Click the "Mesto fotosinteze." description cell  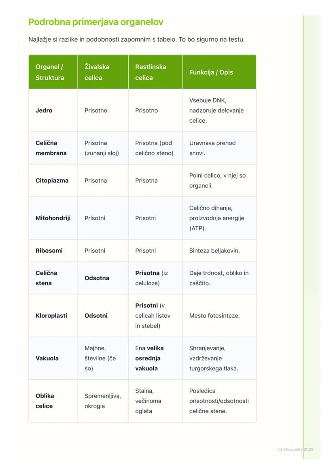coord(214,316)
